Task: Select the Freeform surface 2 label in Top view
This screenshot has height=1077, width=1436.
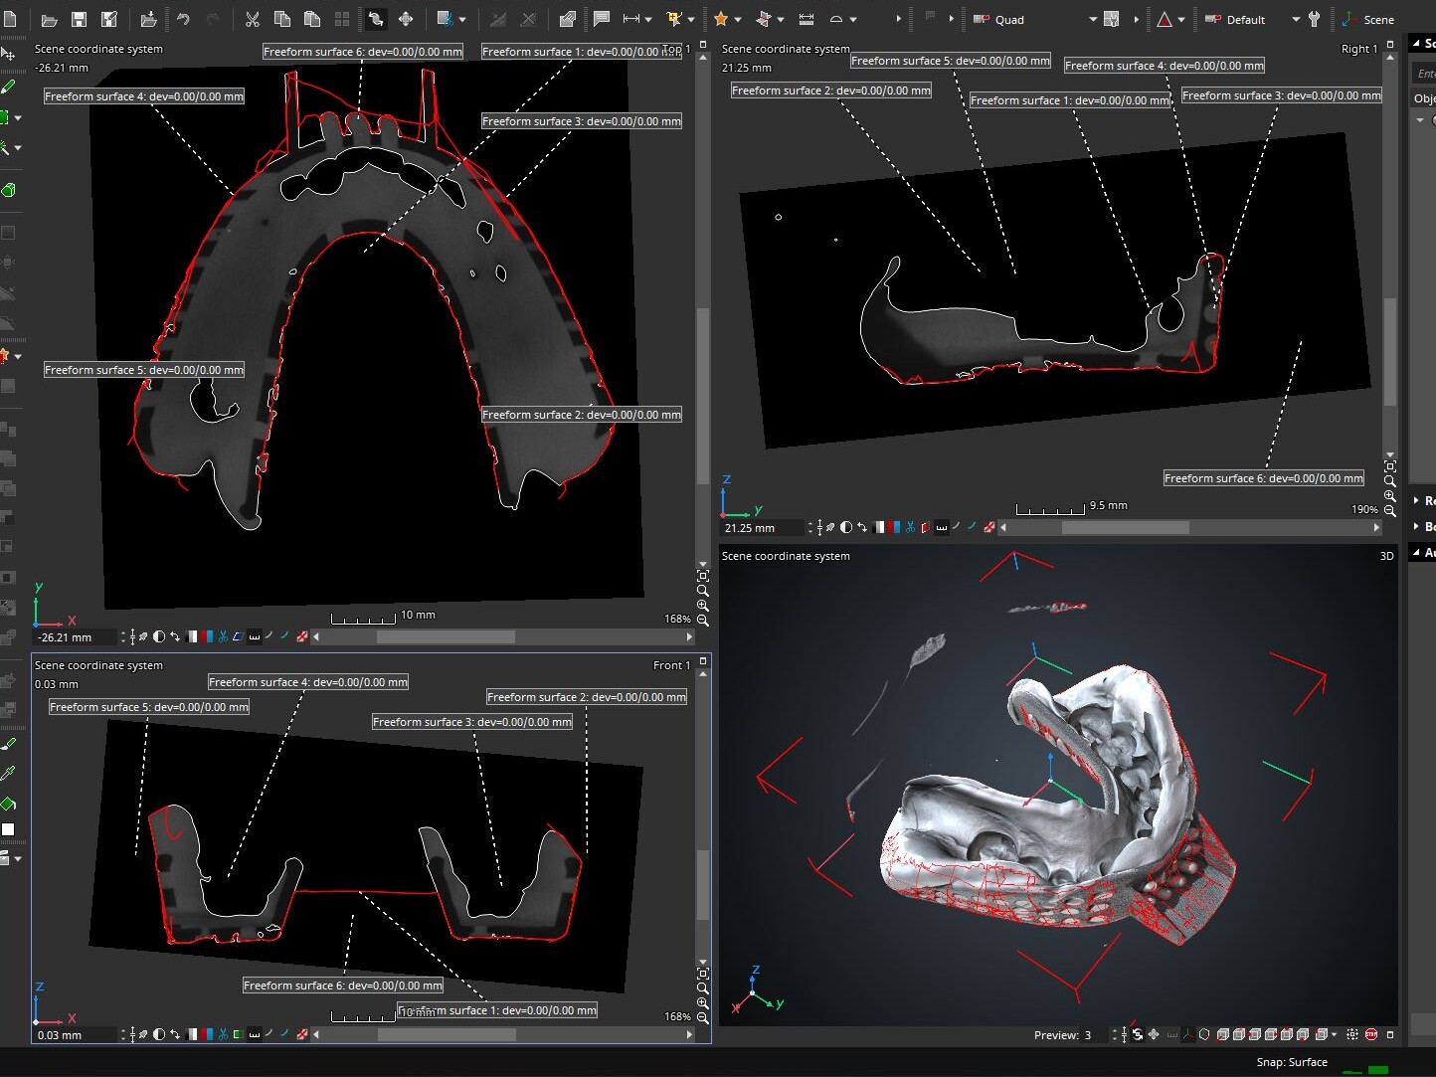Action: pos(582,415)
